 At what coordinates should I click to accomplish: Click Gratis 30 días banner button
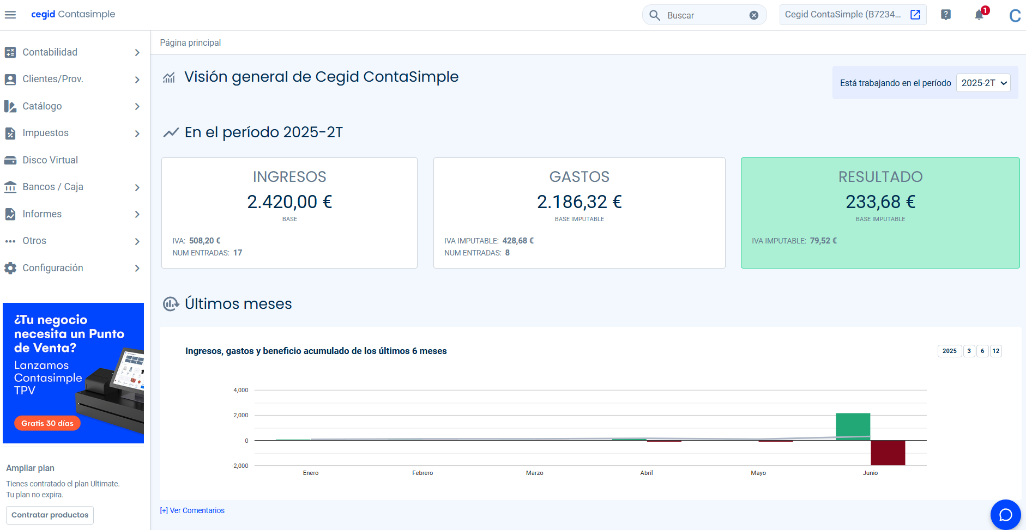pos(47,423)
